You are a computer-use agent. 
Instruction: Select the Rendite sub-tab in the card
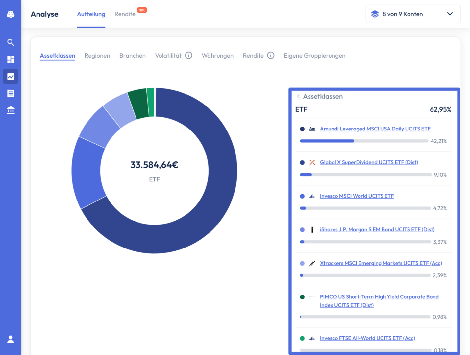point(253,56)
